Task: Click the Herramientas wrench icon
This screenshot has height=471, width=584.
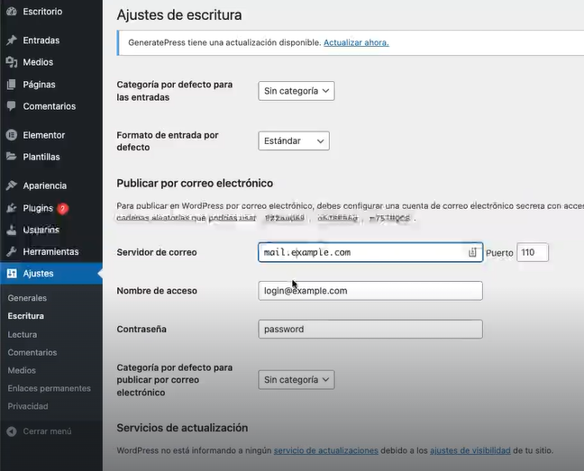Action: pyautogui.click(x=12, y=252)
